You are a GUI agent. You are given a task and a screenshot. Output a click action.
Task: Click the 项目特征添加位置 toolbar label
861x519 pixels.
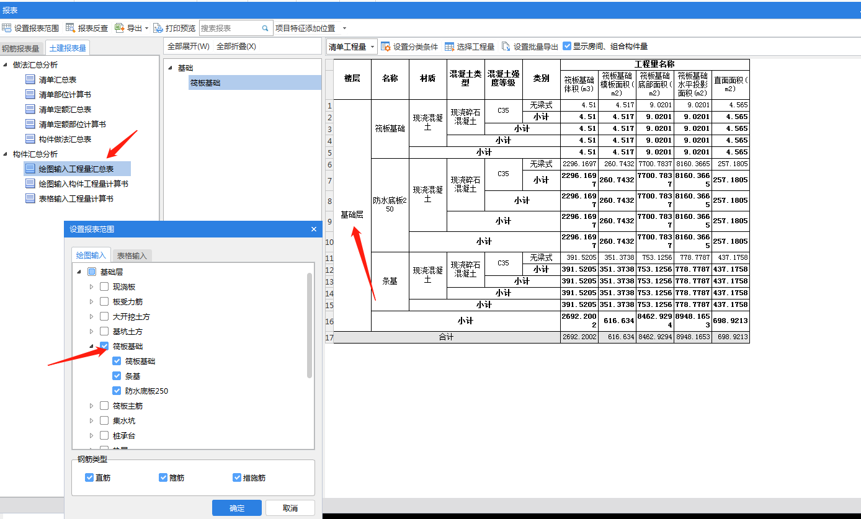tap(305, 28)
